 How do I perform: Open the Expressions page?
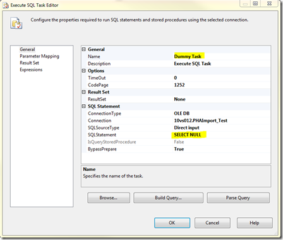(31, 69)
